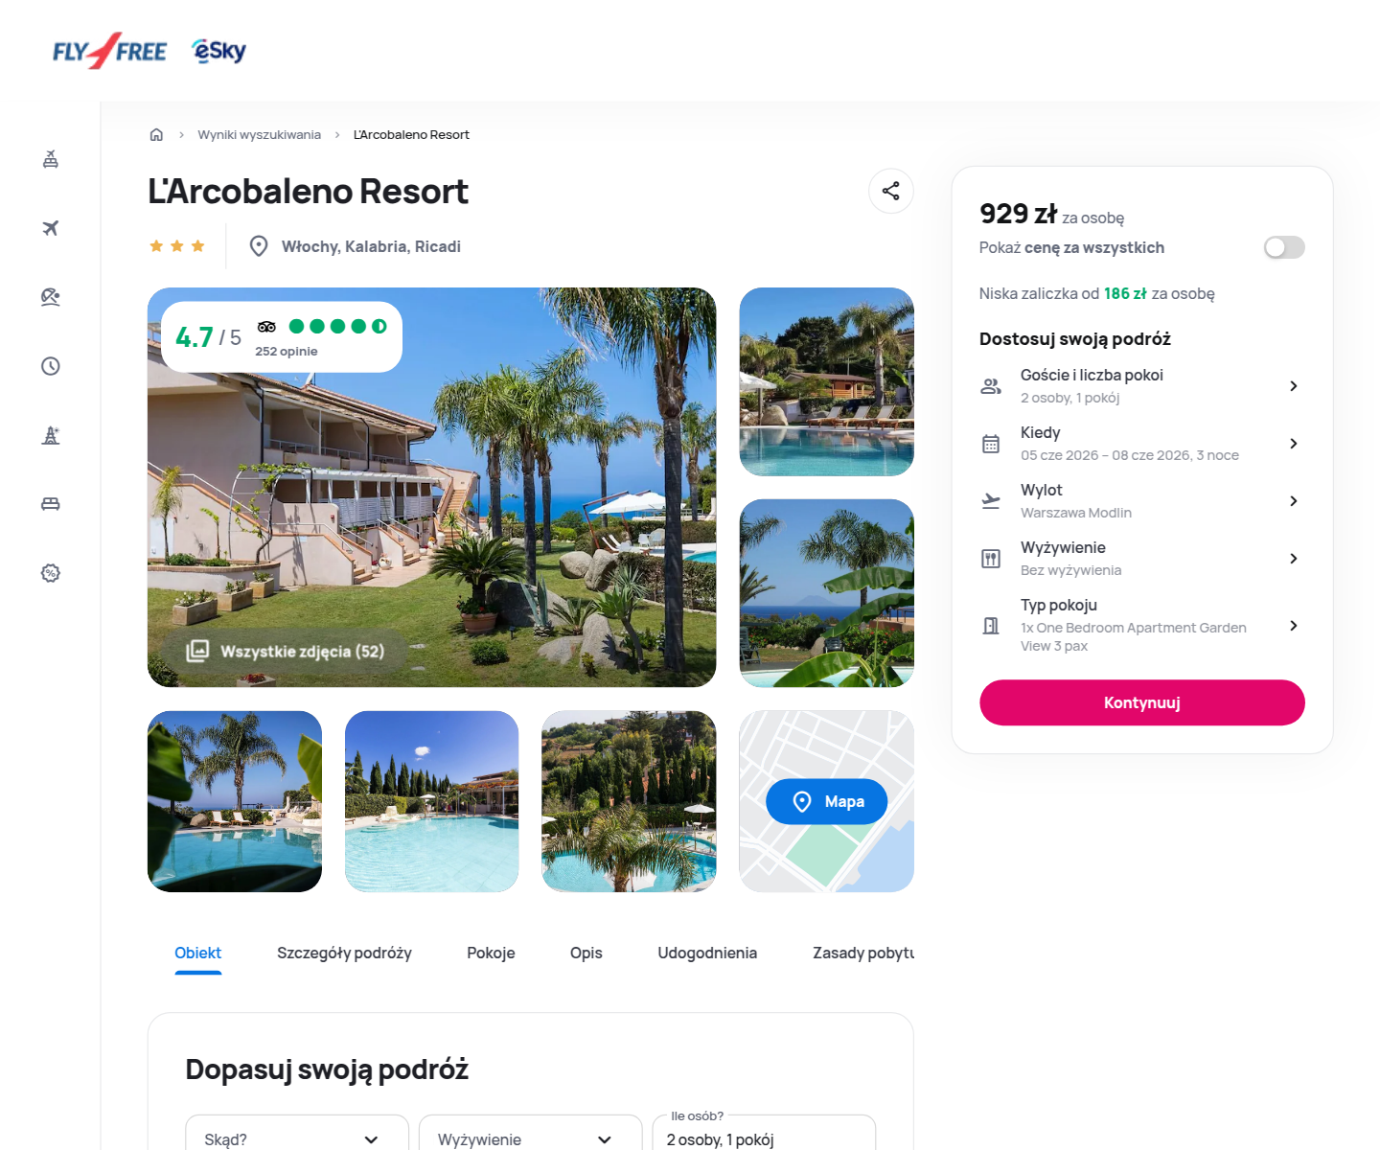Open the flights section via the airplane icon
The height and width of the screenshot is (1150, 1380).
coord(51,228)
